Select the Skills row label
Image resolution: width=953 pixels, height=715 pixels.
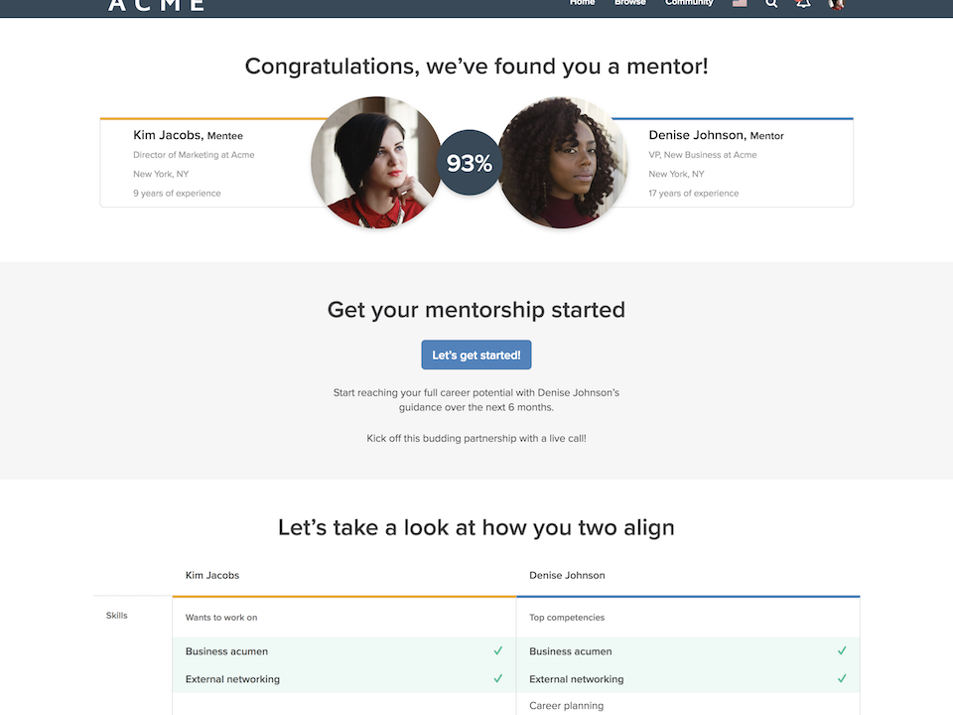point(117,616)
